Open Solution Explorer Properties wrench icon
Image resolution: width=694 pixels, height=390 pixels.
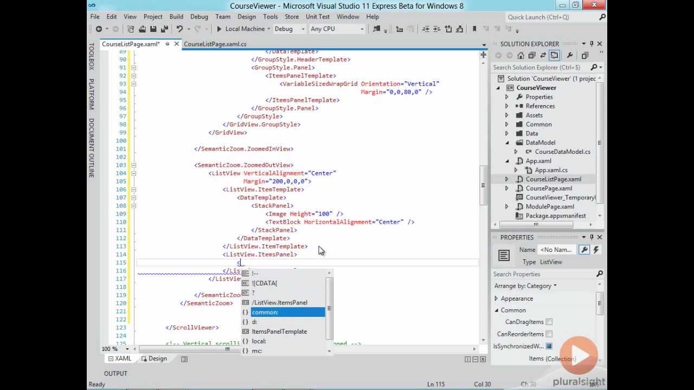(570, 55)
